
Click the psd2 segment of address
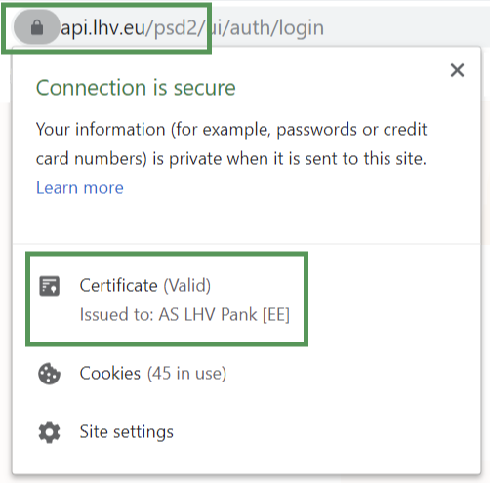tap(176, 28)
